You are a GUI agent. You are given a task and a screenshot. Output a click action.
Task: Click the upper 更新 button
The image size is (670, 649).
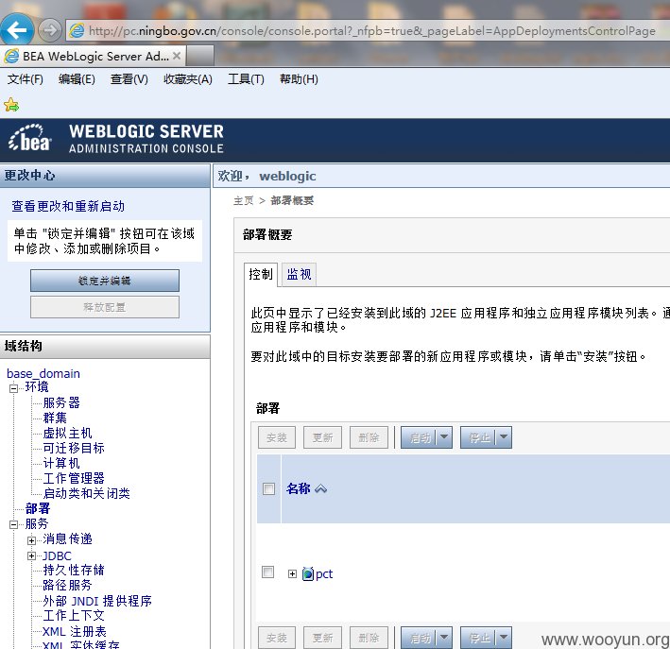click(x=322, y=437)
